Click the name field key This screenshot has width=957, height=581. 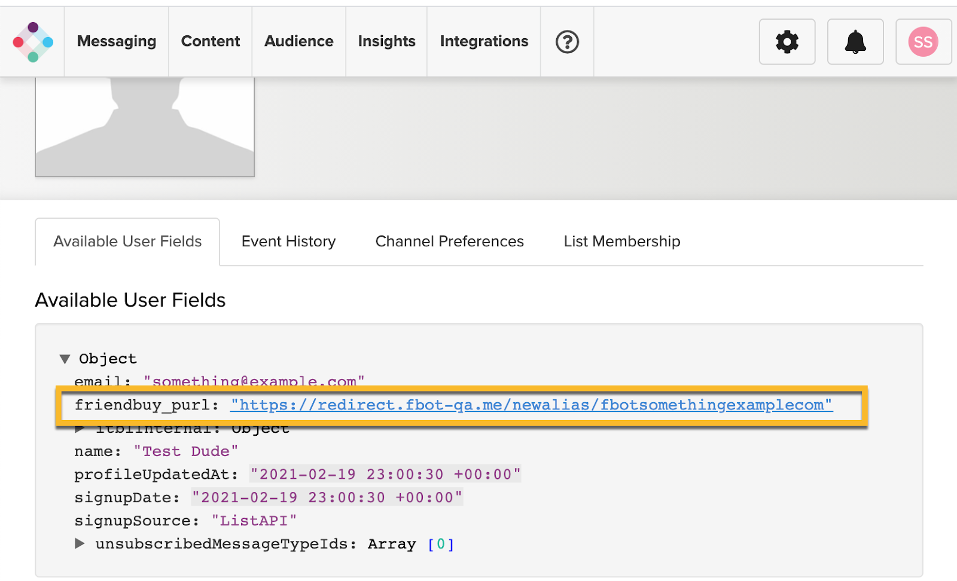click(97, 451)
